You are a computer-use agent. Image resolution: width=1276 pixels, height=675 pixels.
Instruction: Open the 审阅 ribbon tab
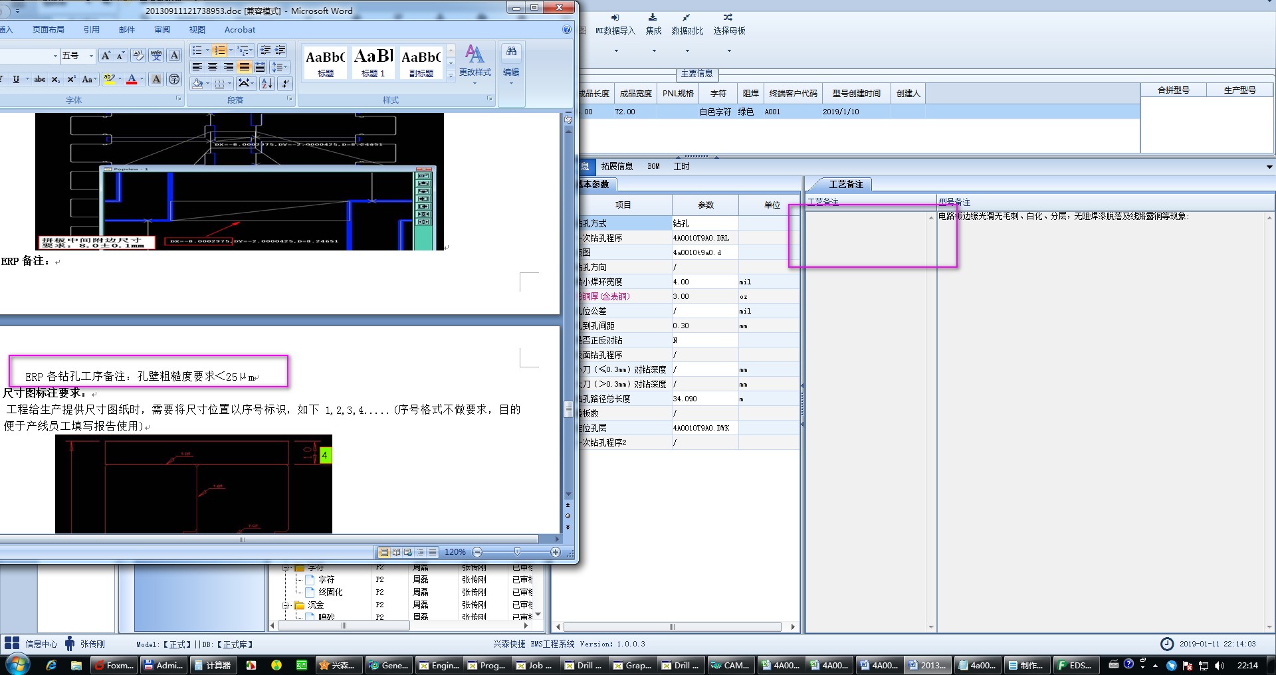[162, 29]
